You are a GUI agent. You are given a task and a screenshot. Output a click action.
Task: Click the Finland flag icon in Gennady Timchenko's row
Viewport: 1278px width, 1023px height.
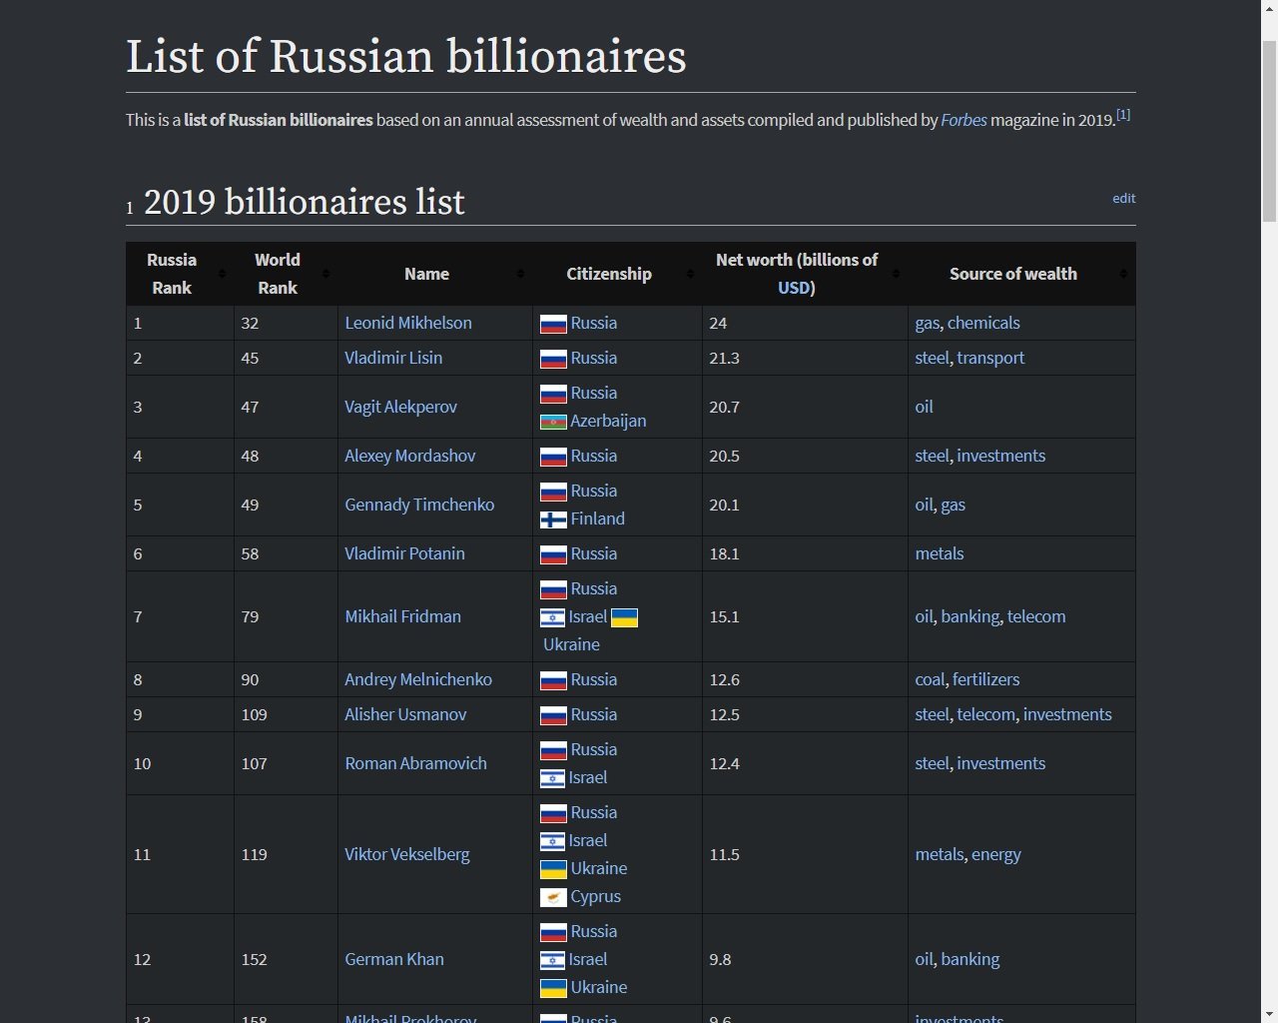coord(553,519)
